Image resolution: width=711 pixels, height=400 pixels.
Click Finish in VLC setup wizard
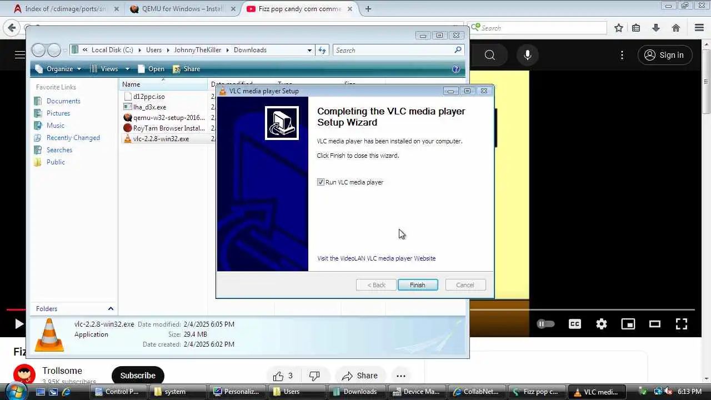coord(418,285)
